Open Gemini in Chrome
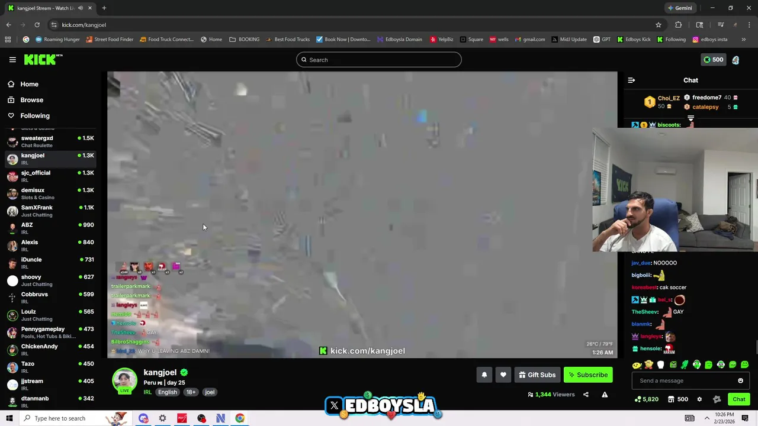The height and width of the screenshot is (426, 758). coord(679,8)
